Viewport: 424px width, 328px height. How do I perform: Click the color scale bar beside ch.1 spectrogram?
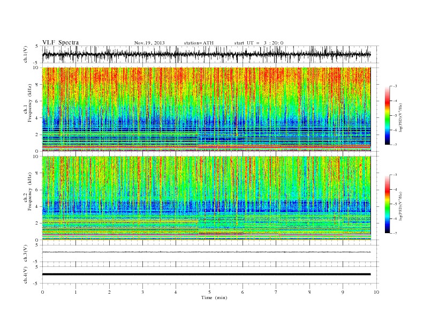pos(387,115)
